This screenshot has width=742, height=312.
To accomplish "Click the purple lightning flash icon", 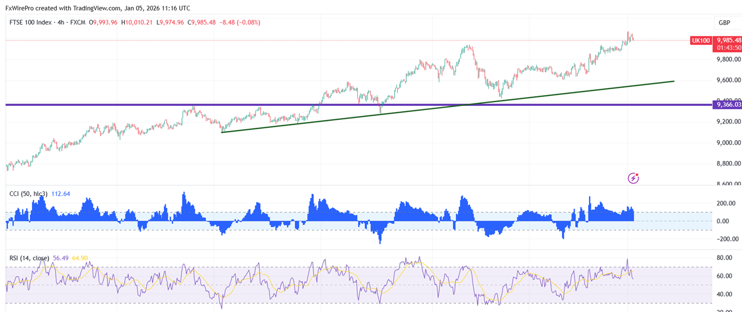I will (633, 178).
